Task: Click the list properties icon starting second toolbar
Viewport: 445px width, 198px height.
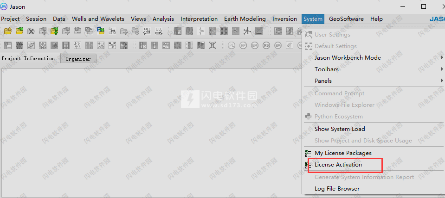Action: [x=8, y=45]
